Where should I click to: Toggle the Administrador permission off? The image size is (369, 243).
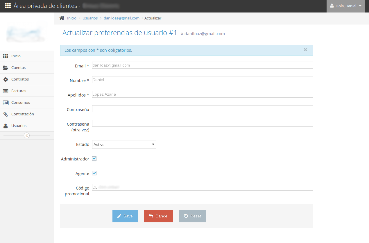click(94, 158)
